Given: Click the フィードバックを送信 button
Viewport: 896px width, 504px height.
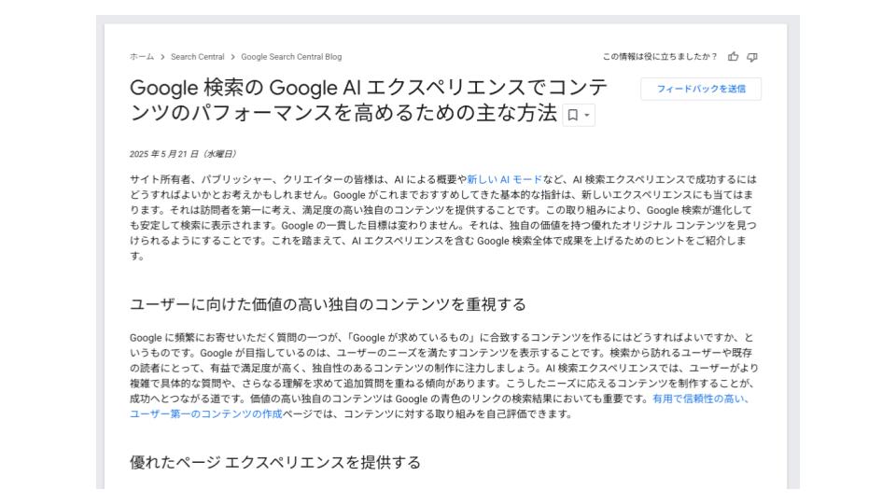Looking at the screenshot, I should pyautogui.click(x=701, y=89).
